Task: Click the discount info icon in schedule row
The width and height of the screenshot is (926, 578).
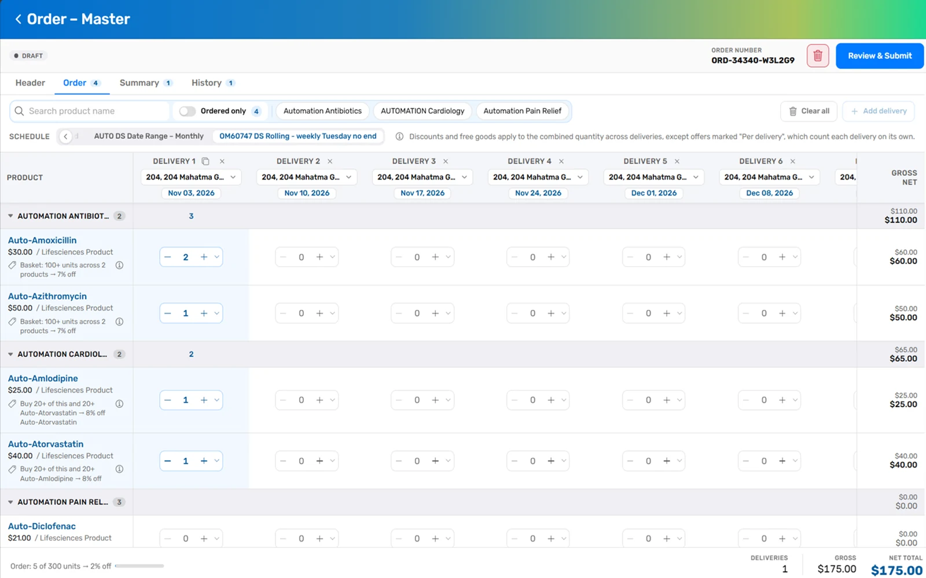Action: 399,136
